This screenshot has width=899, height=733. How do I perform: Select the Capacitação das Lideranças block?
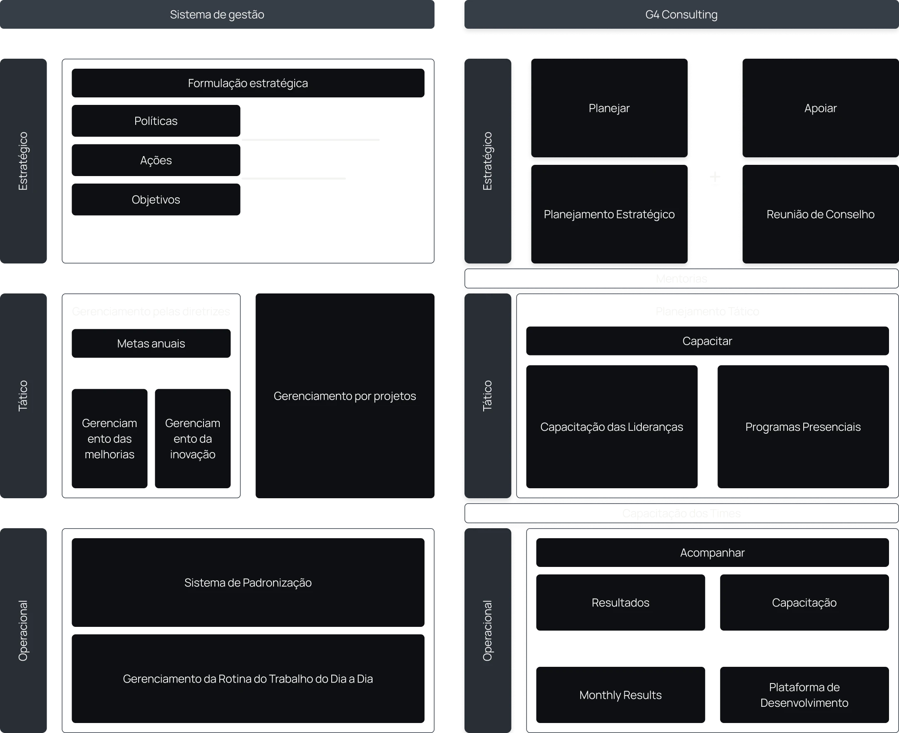pyautogui.click(x=611, y=427)
